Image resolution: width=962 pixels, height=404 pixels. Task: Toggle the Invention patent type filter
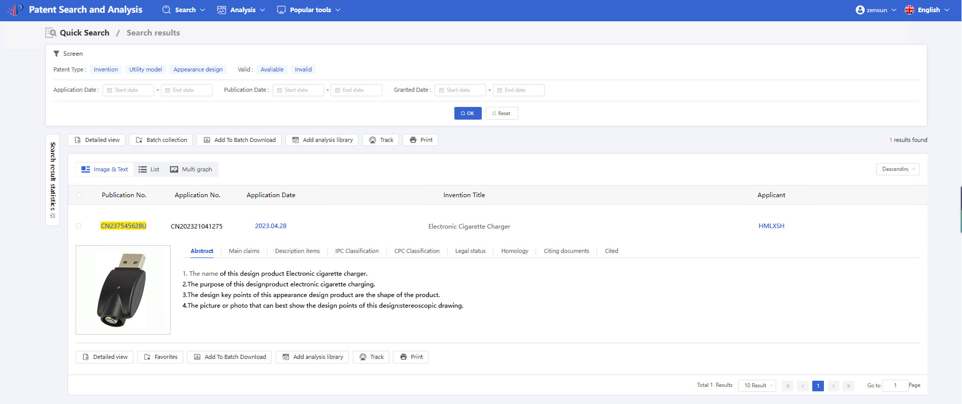[x=106, y=69]
